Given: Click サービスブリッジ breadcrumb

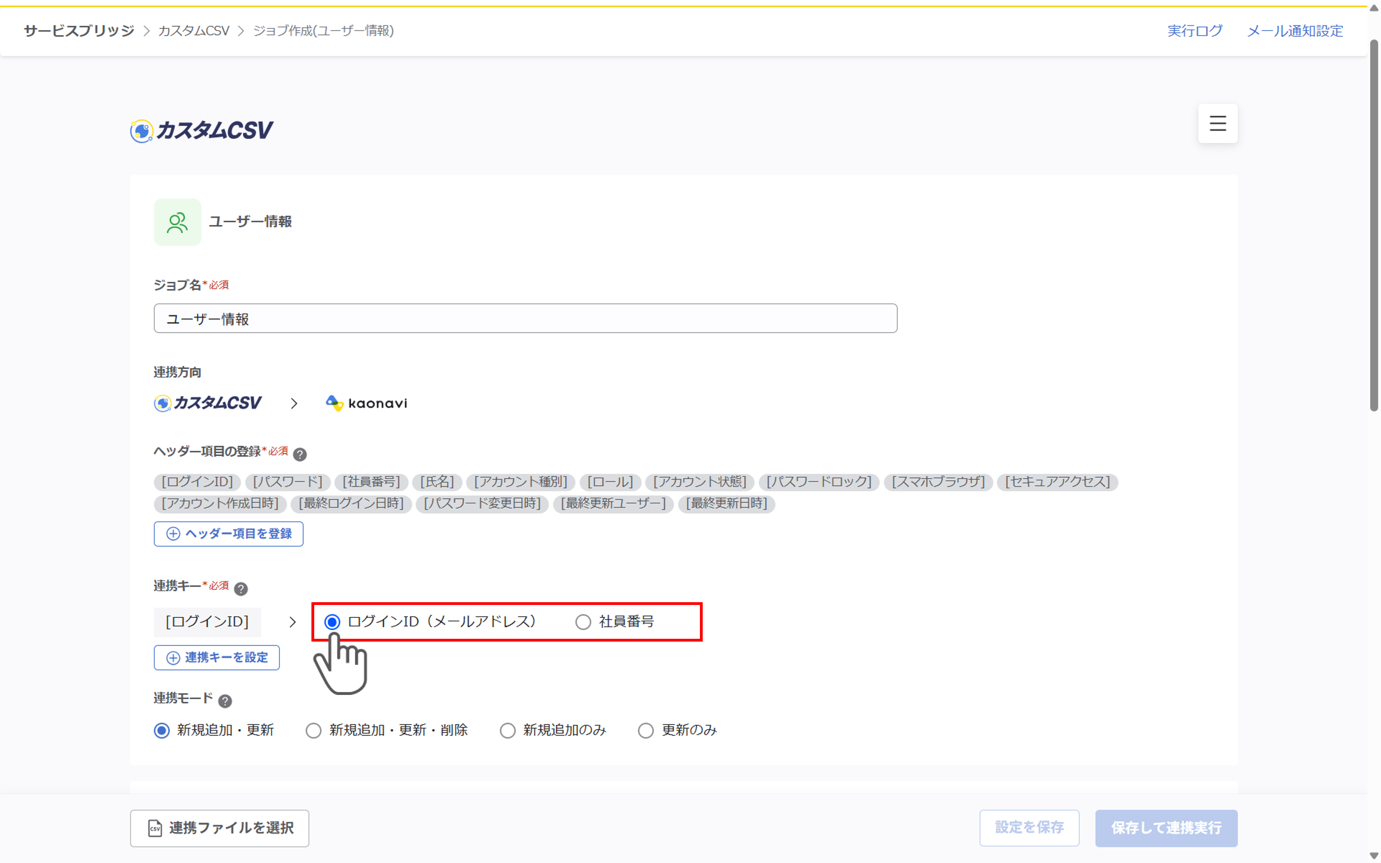Looking at the screenshot, I should (x=79, y=31).
